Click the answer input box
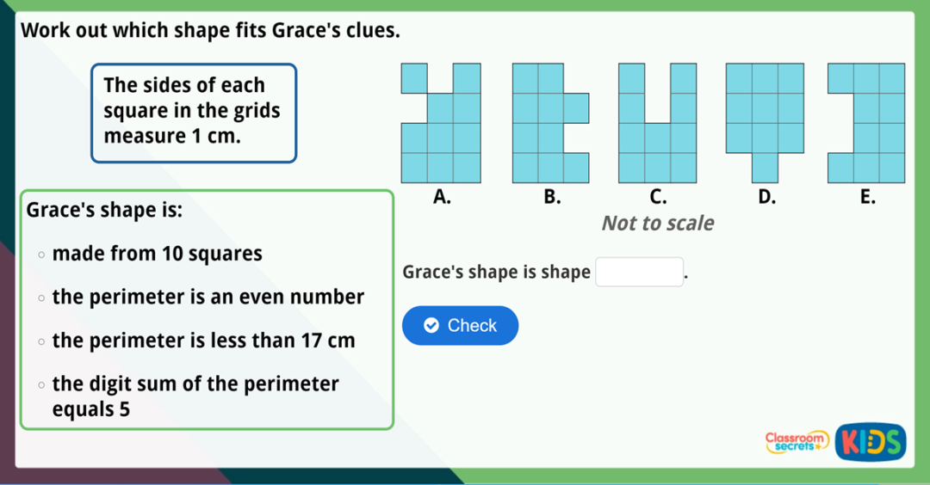 pos(639,272)
